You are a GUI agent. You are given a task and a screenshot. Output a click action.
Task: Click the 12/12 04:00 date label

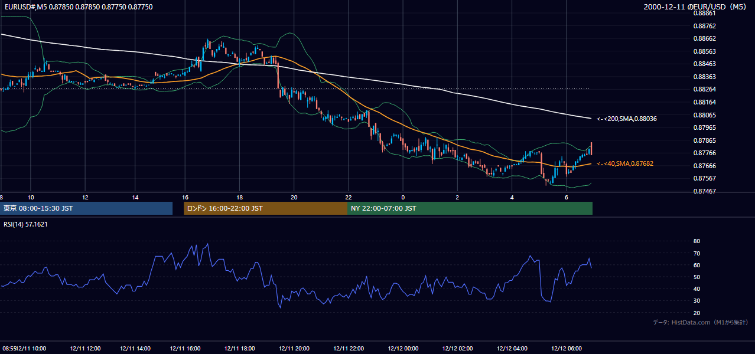coord(512,348)
